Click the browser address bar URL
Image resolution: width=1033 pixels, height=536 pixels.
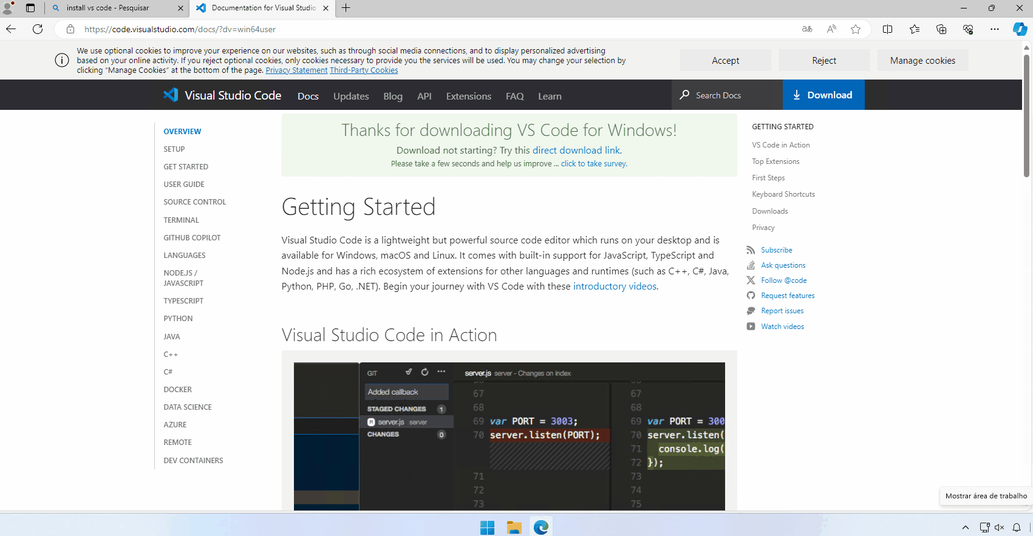[180, 29]
